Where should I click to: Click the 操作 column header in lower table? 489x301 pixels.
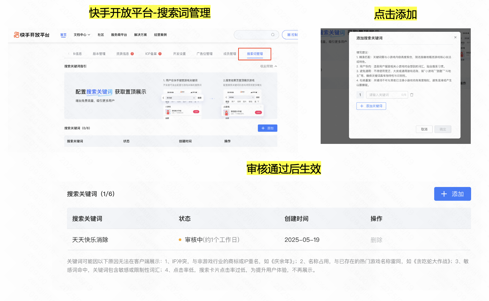(376, 219)
